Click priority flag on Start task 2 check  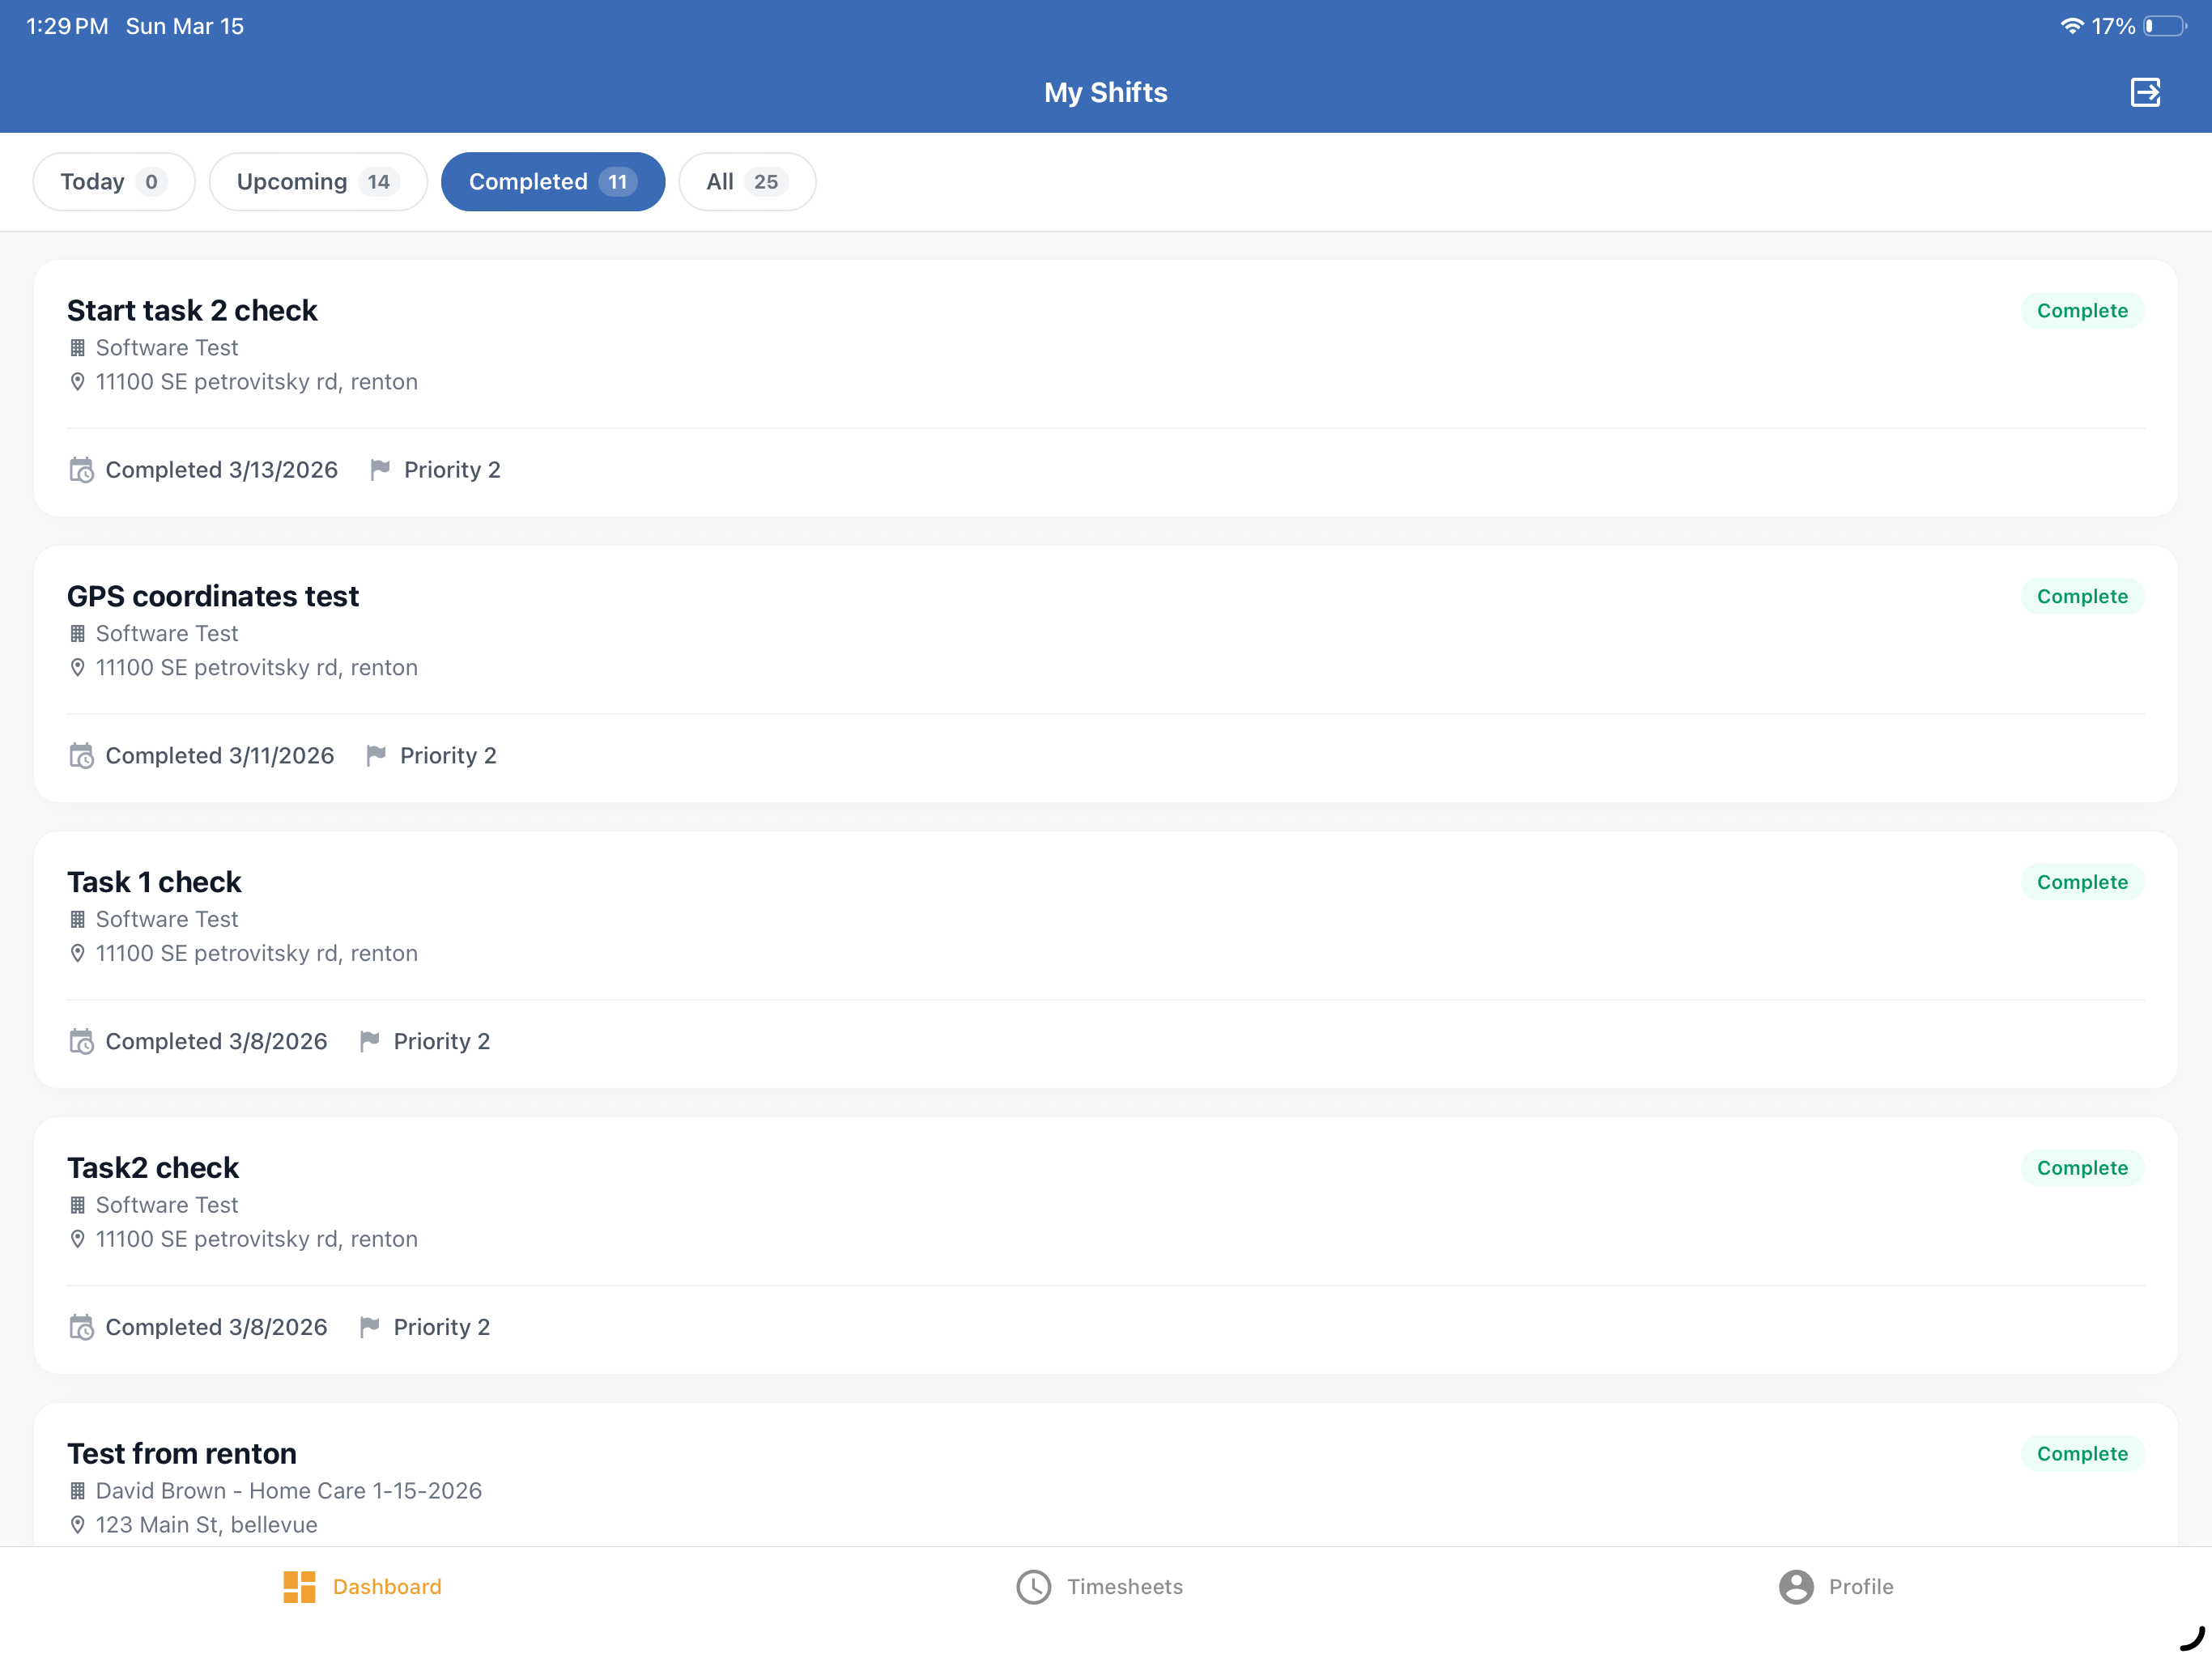(379, 470)
